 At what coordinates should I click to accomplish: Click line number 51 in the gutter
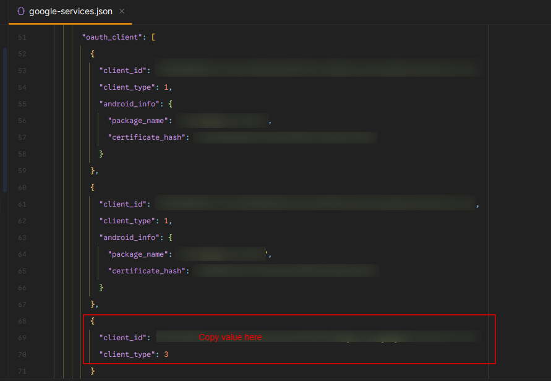[x=22, y=38]
